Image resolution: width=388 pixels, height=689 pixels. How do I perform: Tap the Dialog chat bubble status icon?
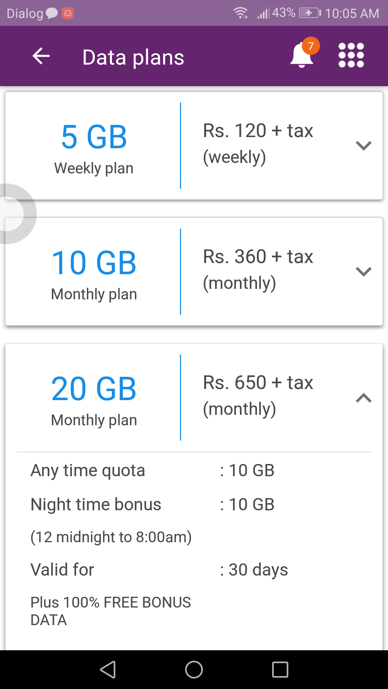pos(52,13)
